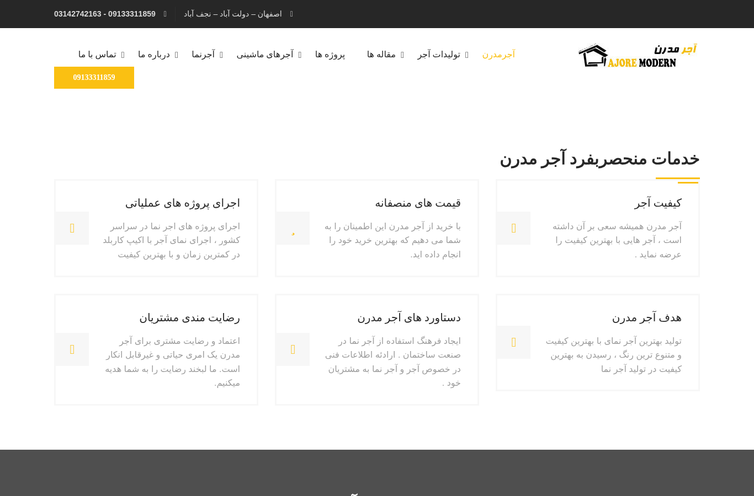
Task: Open the درباره ما menu
Action: point(158,55)
